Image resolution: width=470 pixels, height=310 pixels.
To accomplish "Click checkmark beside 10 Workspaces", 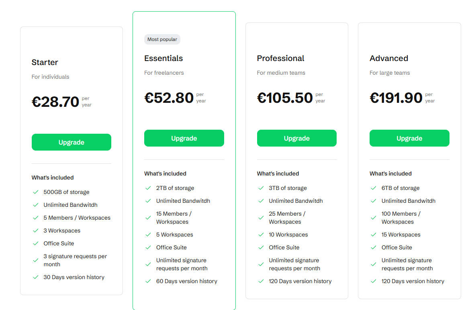I will click(261, 235).
